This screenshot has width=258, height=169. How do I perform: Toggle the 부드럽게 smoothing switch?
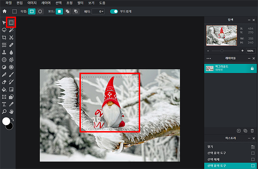114,11
